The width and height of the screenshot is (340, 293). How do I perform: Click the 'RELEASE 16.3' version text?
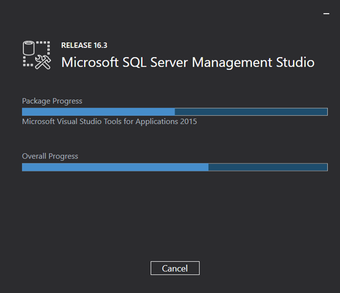coord(84,45)
